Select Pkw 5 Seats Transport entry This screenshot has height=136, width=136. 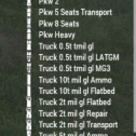pos(75,12)
